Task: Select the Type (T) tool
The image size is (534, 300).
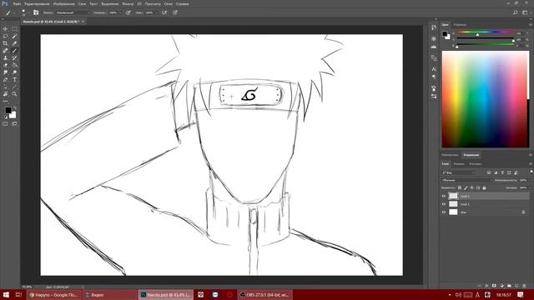Action: tap(15, 80)
